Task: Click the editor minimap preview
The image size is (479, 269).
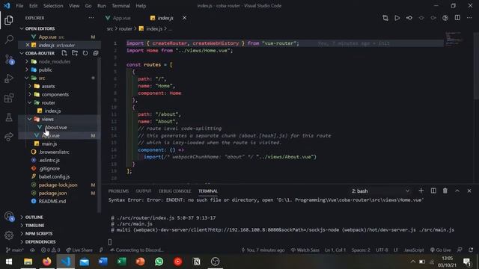Action: tap(454, 39)
